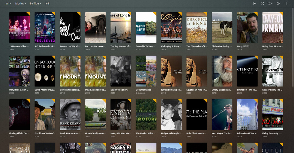This screenshot has width=294, height=153.
Task: Click the Daryl Hall & John title link
Action: point(19,90)
